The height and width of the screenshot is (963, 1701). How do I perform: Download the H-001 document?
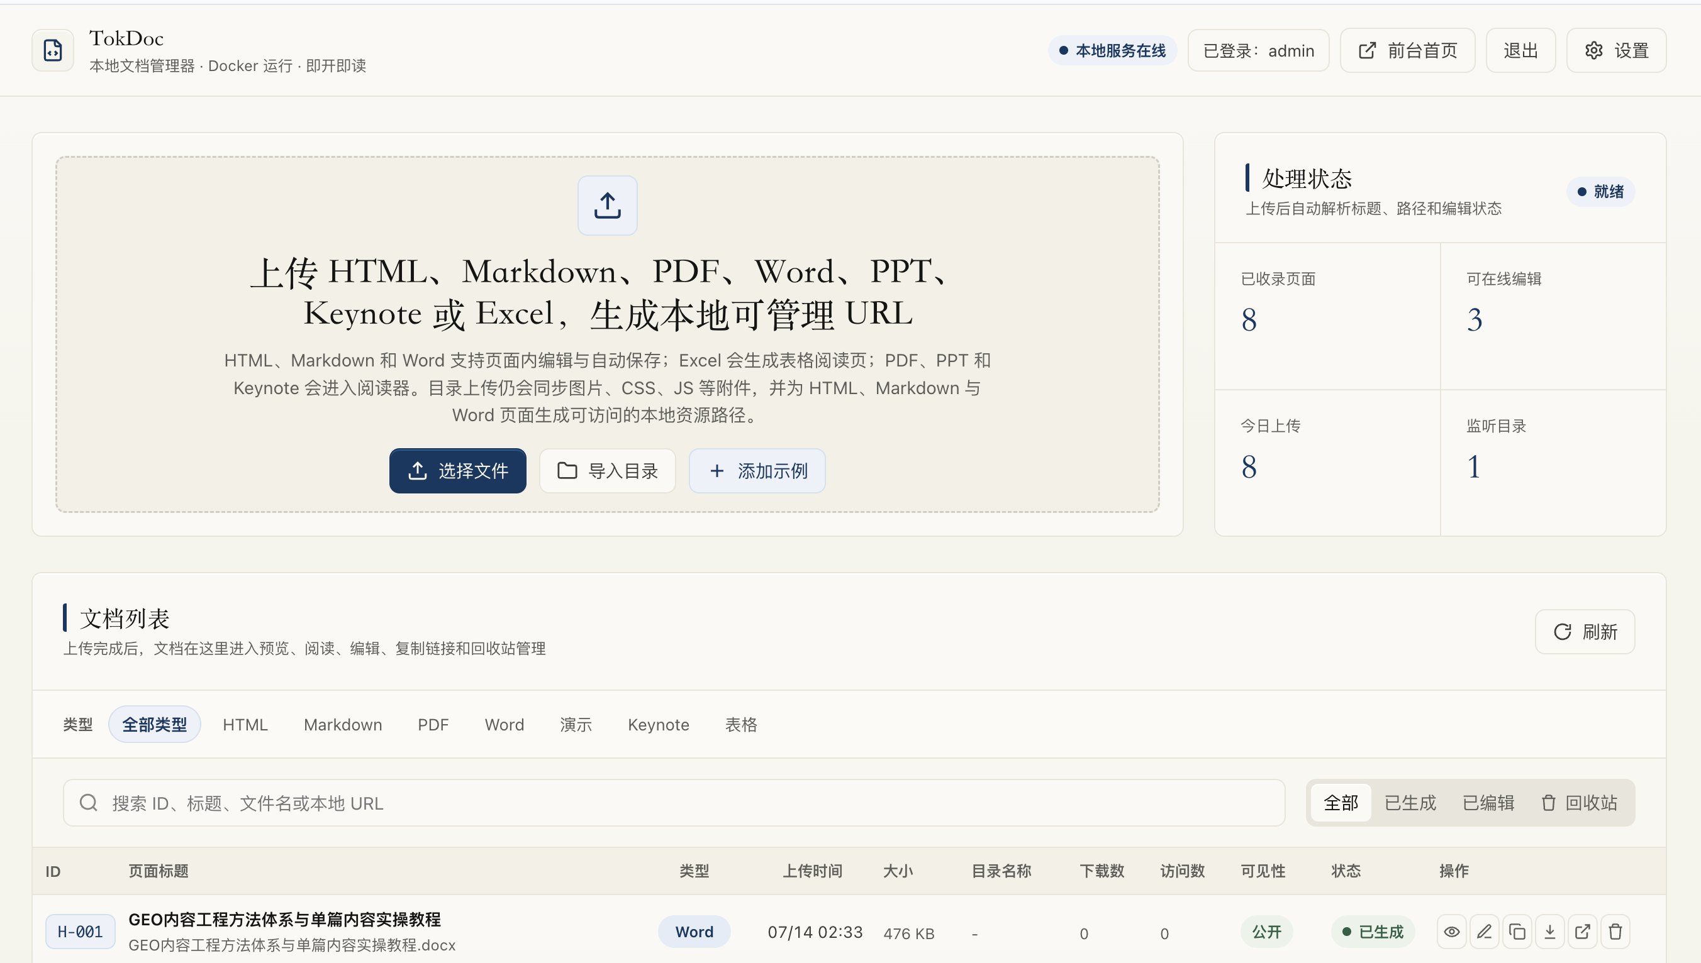[1549, 932]
